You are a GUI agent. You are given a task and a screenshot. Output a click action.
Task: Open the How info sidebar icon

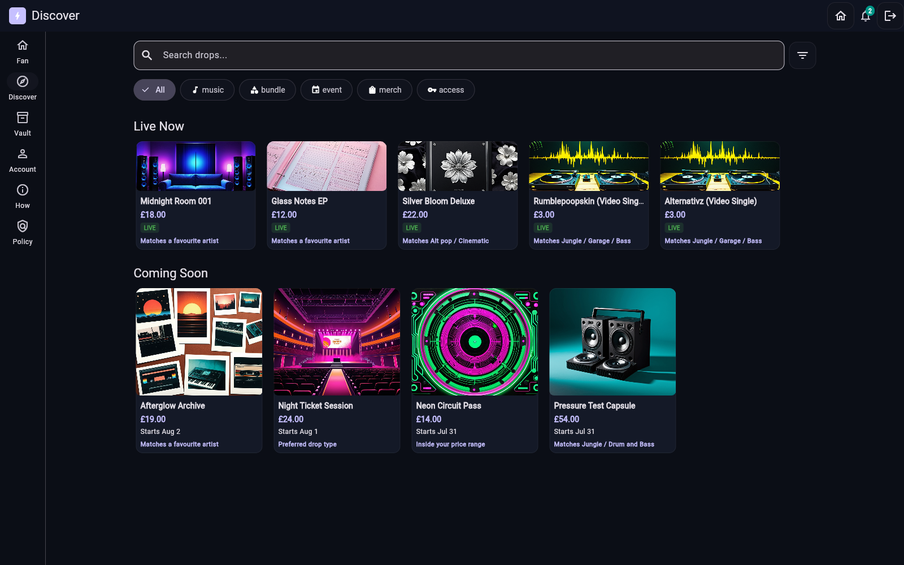click(x=23, y=190)
